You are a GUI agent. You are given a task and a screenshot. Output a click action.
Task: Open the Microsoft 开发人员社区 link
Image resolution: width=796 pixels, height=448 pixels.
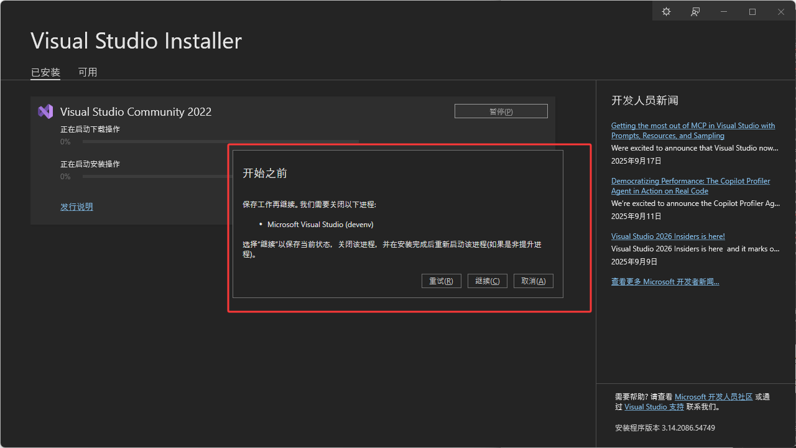[713, 397]
